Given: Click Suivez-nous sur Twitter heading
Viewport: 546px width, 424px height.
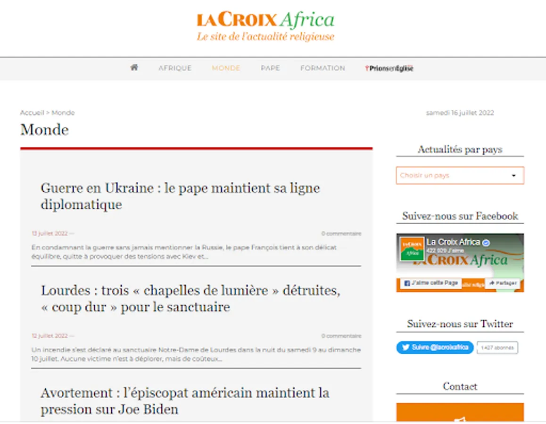Looking at the screenshot, I should pyautogui.click(x=460, y=324).
